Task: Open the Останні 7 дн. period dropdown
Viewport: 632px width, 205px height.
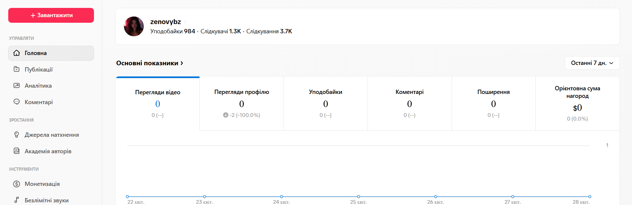Action: [x=592, y=63]
